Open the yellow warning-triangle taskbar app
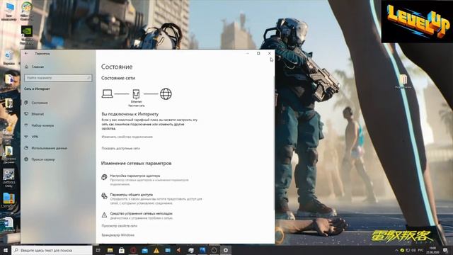The width and height of the screenshot is (453, 255). pyautogui.click(x=156, y=250)
